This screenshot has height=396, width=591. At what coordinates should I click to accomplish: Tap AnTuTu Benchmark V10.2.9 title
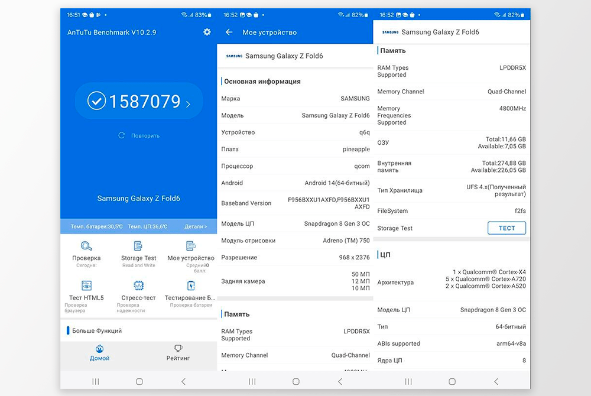pyautogui.click(x=112, y=33)
